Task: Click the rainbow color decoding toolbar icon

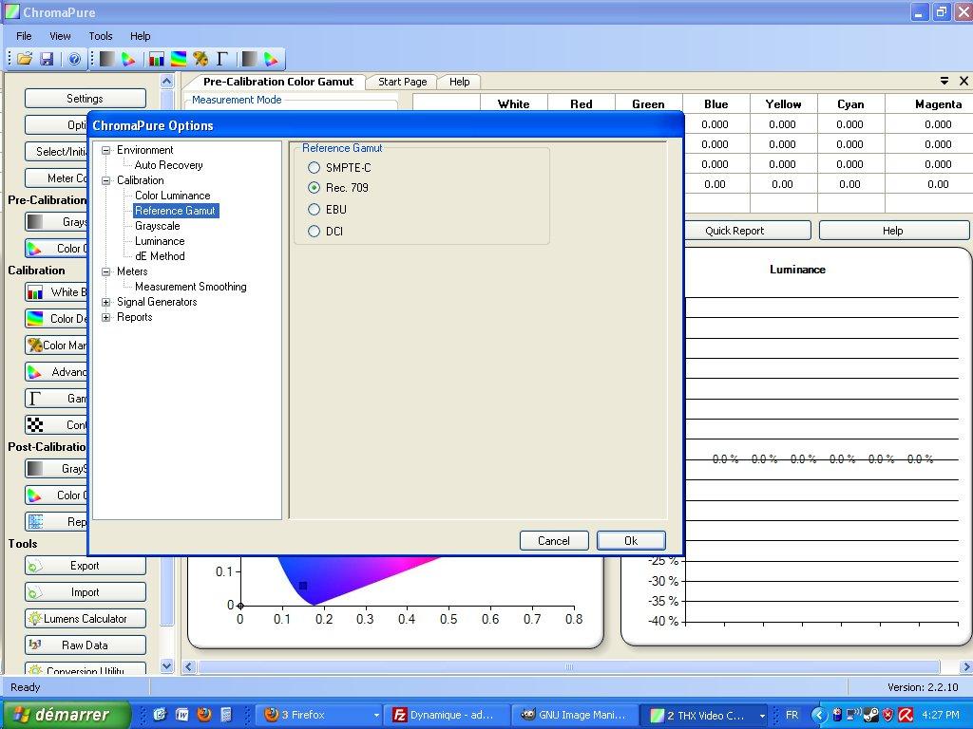Action: 178,59
